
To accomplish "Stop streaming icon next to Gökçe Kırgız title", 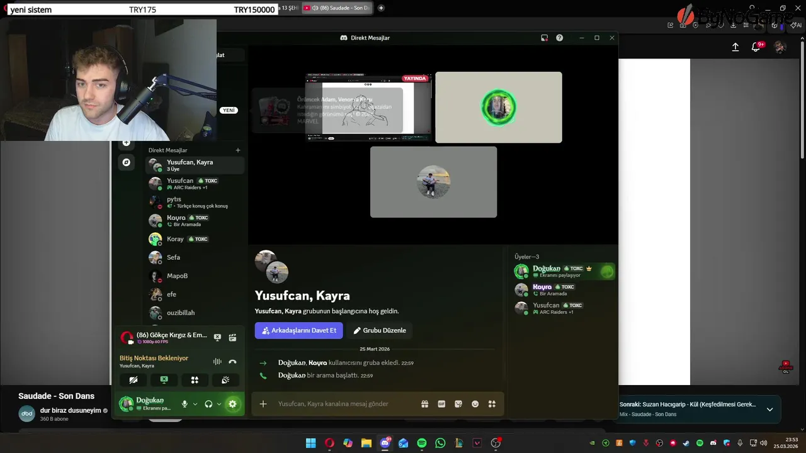I will tap(217, 337).
